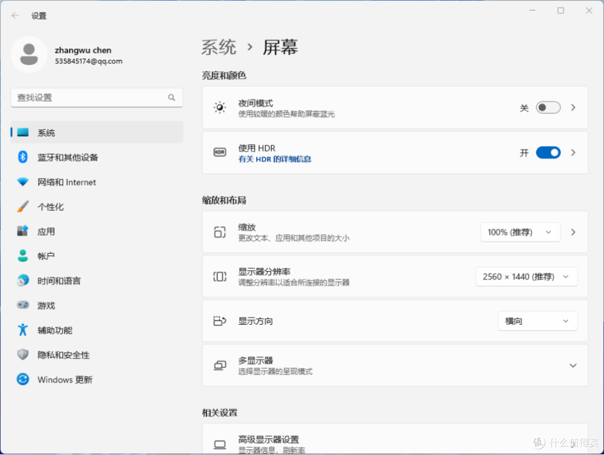Viewport: 604px width, 455px height.
Task: Click the 显示器分辨率 setting label
Action: [x=264, y=272]
